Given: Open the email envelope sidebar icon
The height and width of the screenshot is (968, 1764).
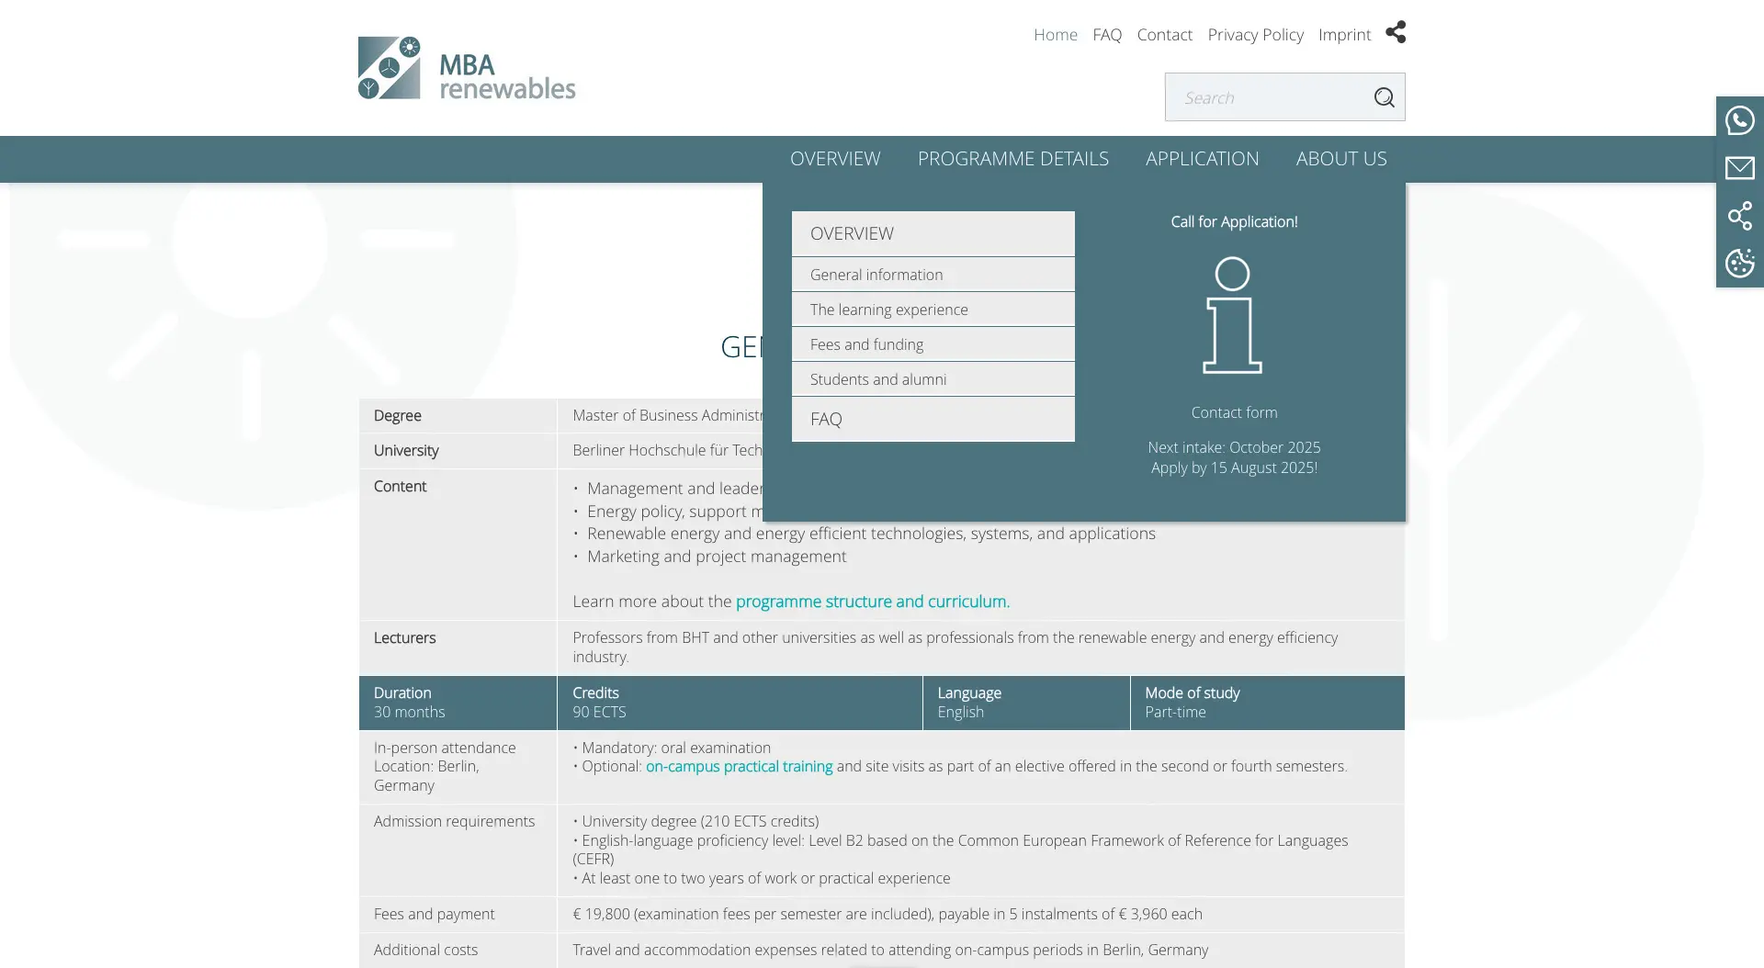Looking at the screenshot, I should click(x=1739, y=168).
